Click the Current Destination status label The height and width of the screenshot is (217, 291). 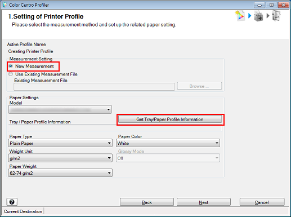click(23, 211)
